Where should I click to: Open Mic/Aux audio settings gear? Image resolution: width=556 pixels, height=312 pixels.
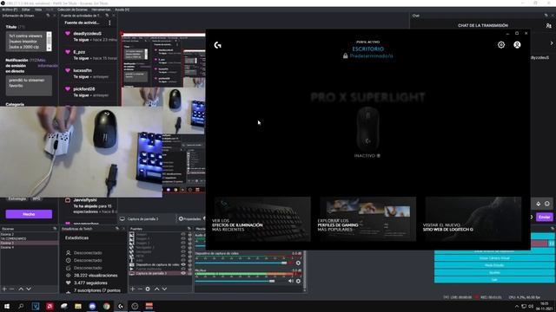298,281
